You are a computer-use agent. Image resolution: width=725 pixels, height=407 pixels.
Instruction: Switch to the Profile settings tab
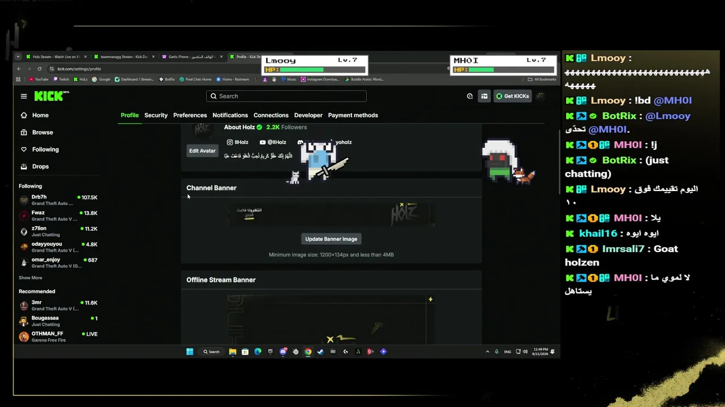tap(130, 115)
